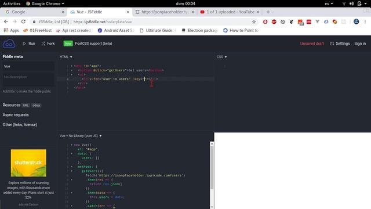
Task: Click the JavaScript panel vertical scrollbar
Action: coord(212,167)
